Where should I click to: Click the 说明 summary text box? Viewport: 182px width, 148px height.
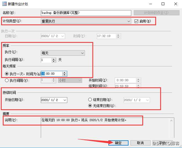108,128
